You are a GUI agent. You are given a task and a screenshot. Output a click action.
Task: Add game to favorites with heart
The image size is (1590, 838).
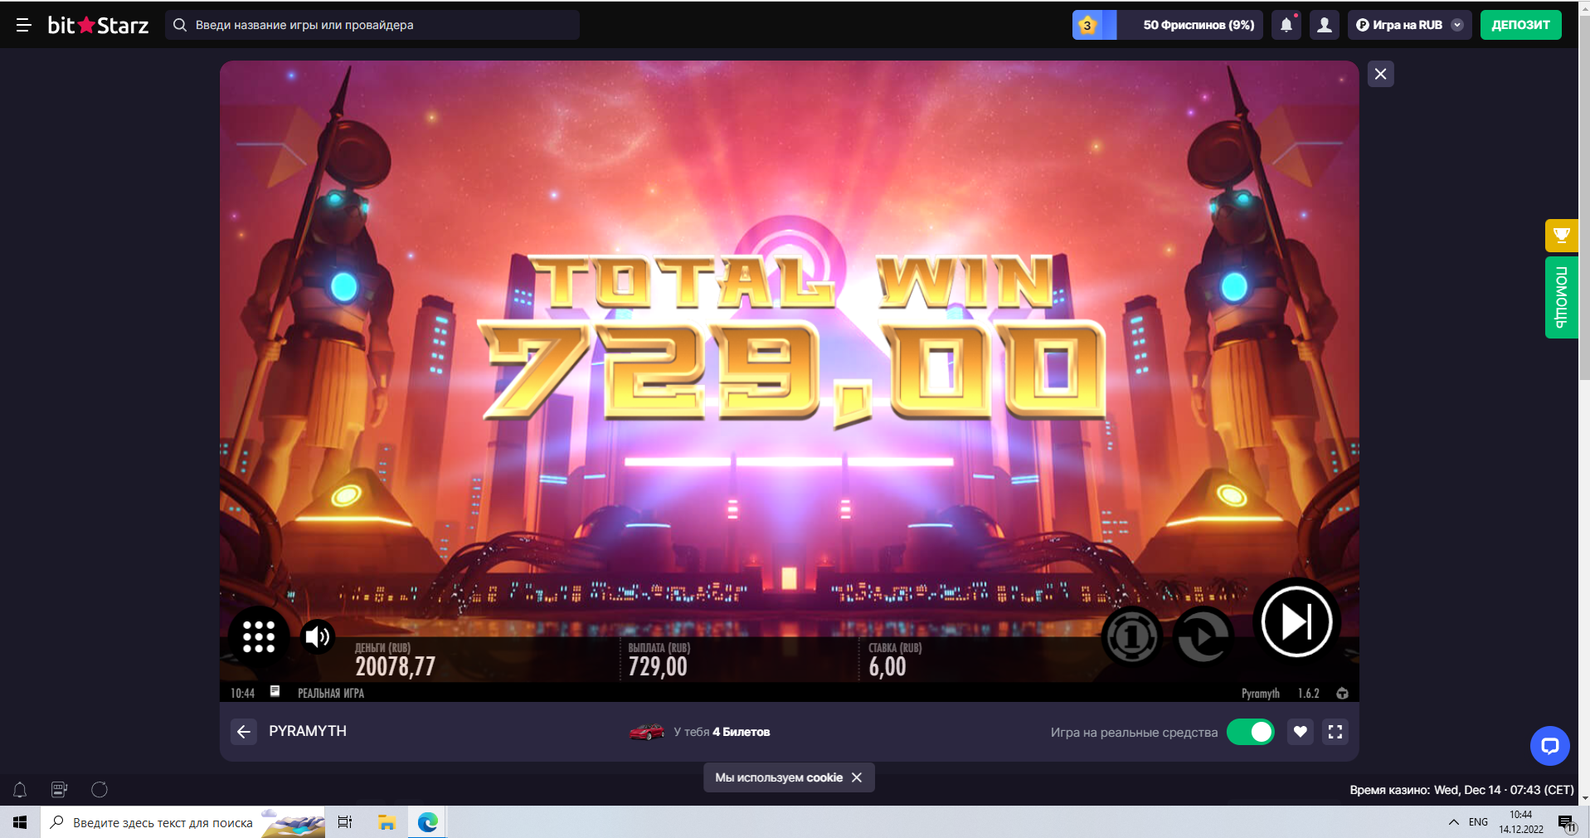click(1301, 732)
